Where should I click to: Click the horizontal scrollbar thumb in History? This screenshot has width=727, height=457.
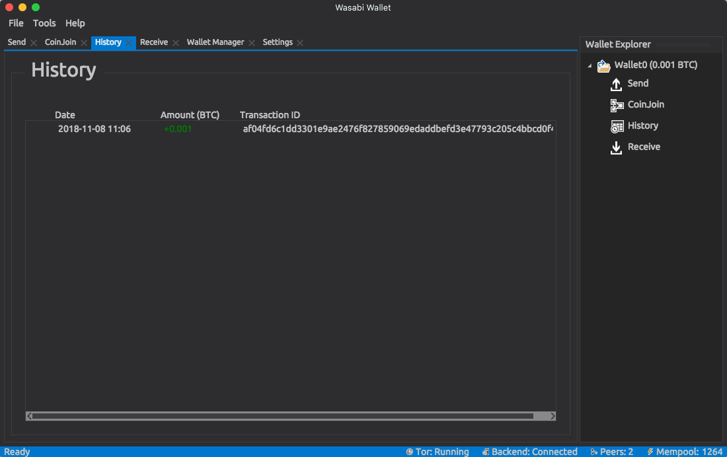pos(283,416)
